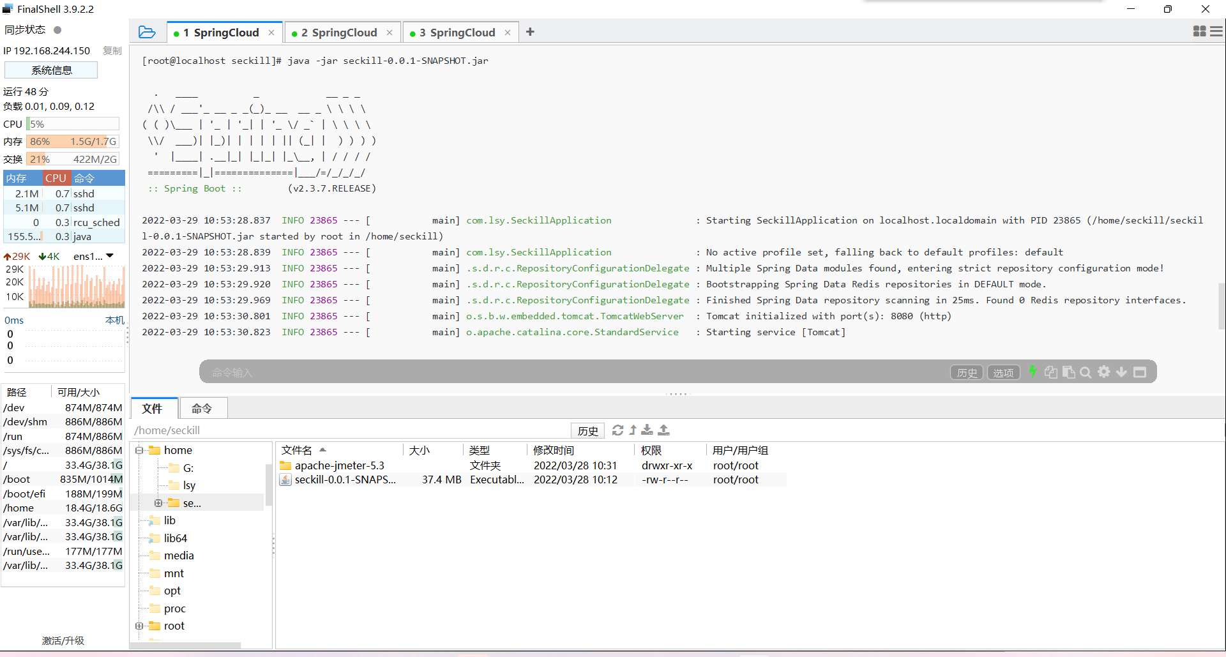Click the green lightning quick command icon

tap(1033, 372)
